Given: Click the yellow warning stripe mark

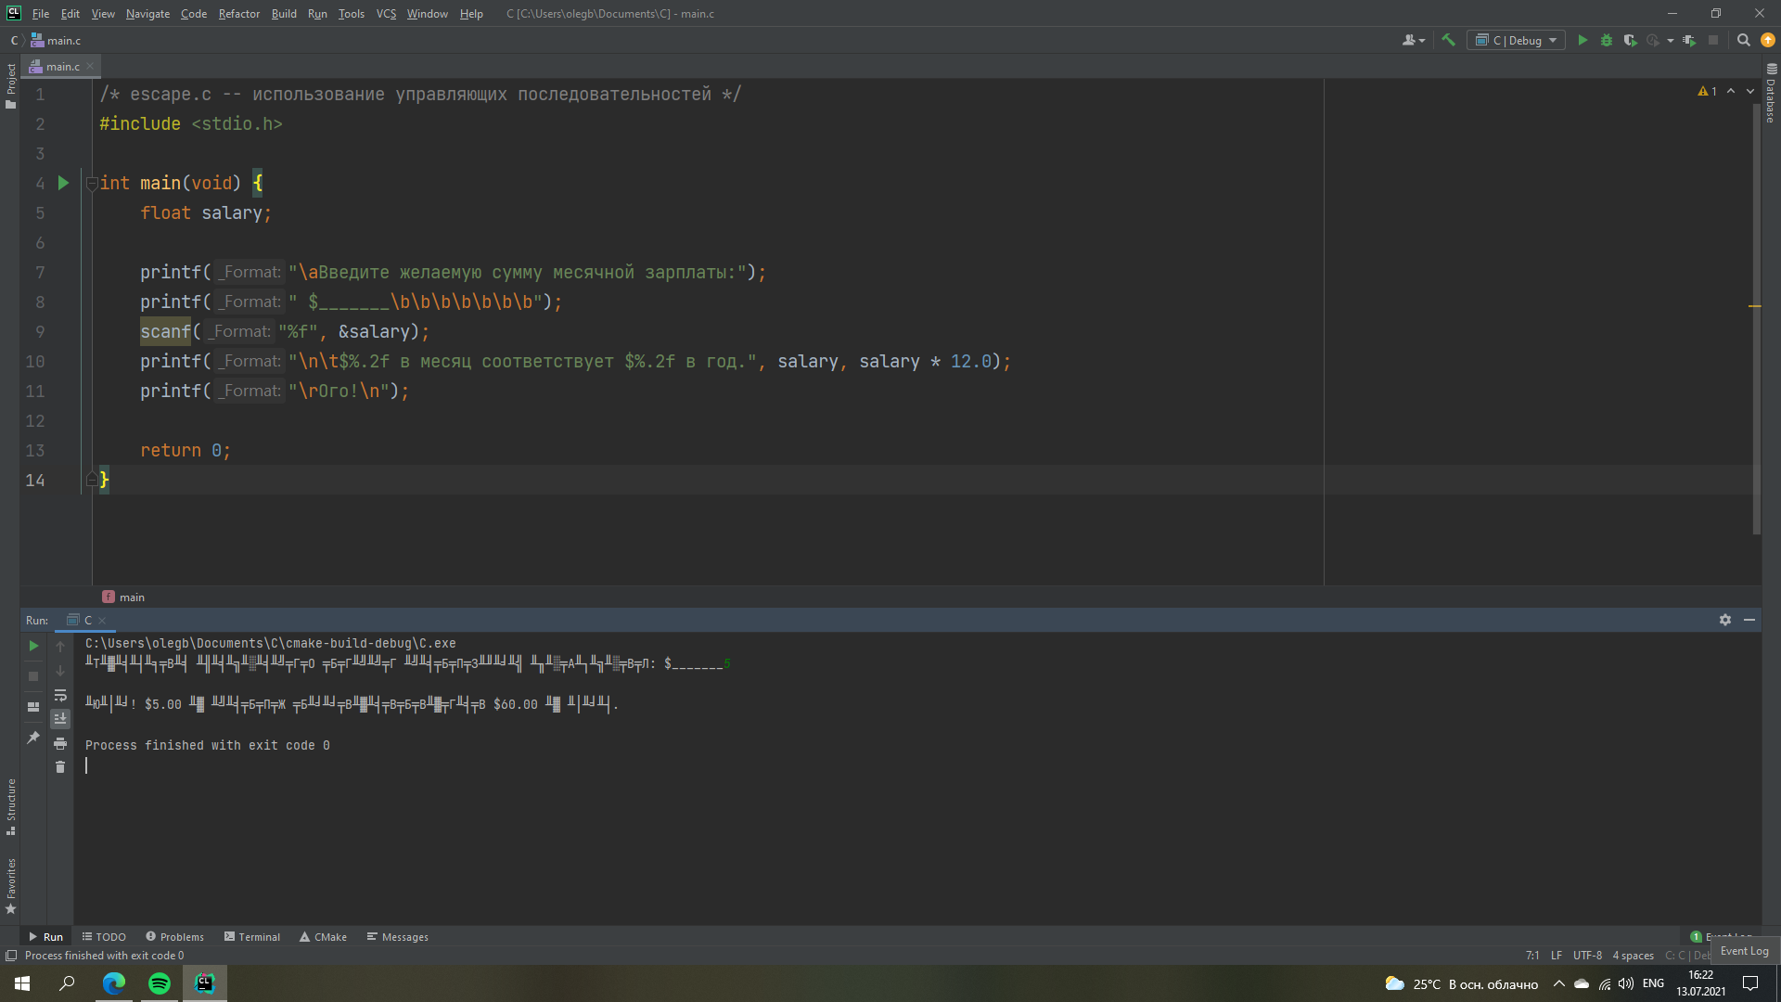Looking at the screenshot, I should coord(1755,306).
